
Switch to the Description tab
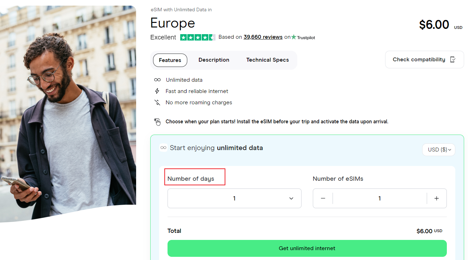click(214, 60)
